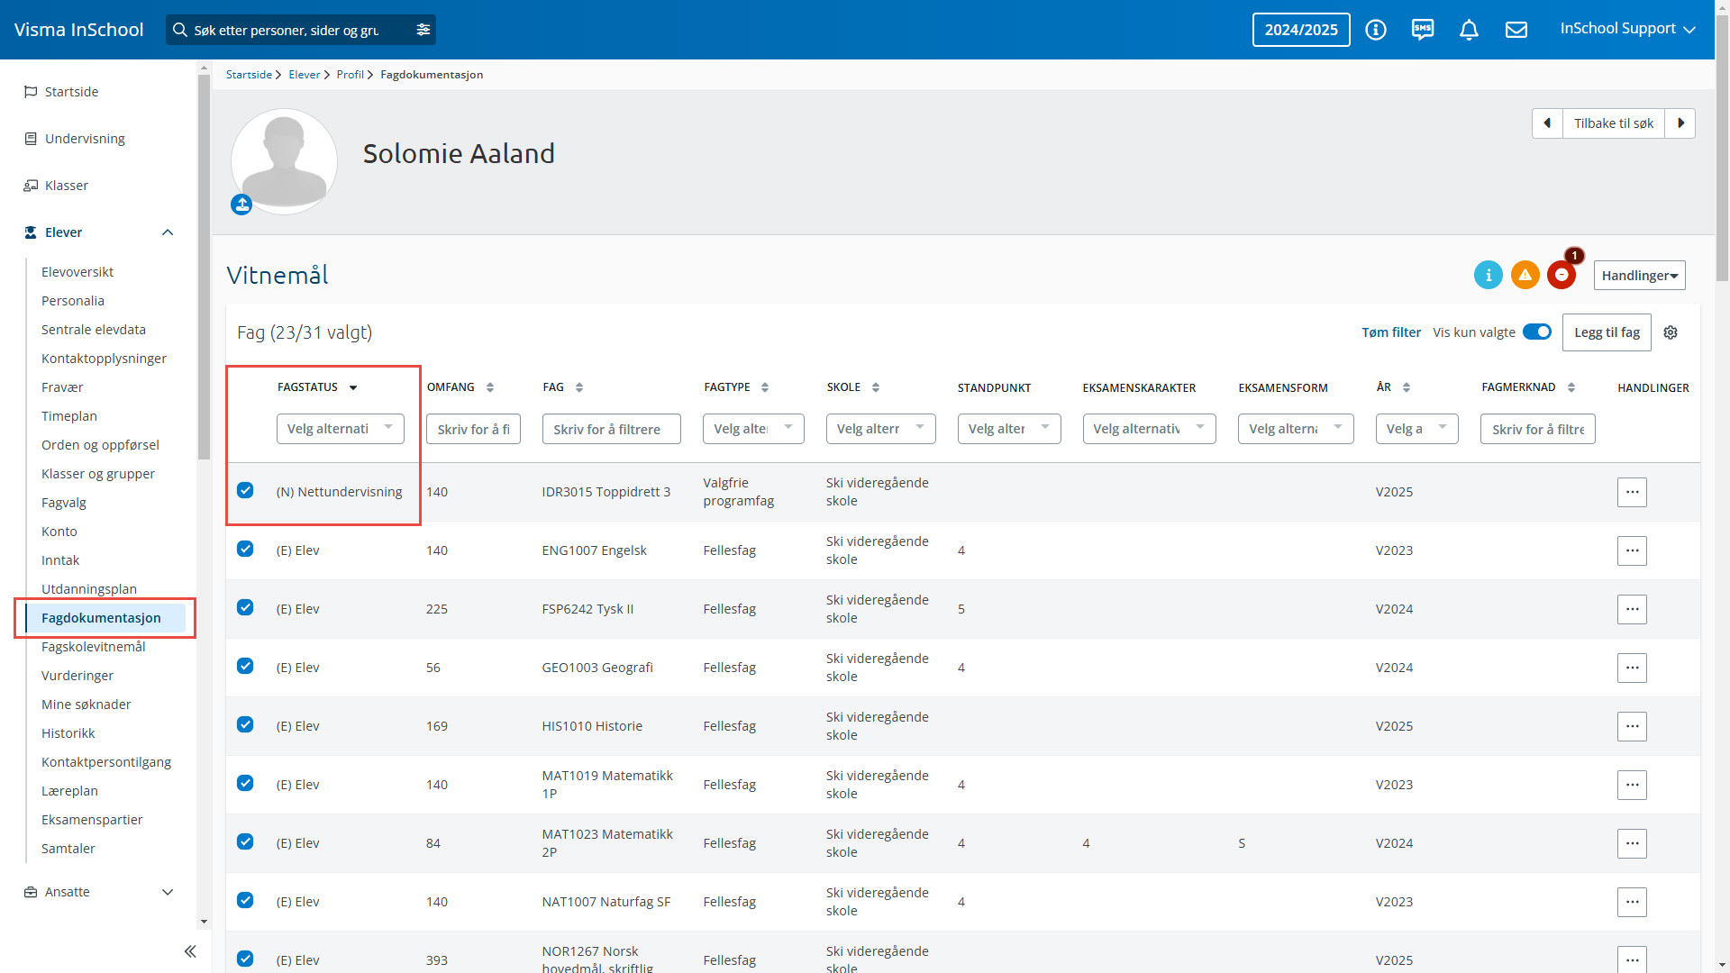Screen dimensions: 1730x973
Task: Open the Handlinger dropdown
Action: tap(1639, 276)
